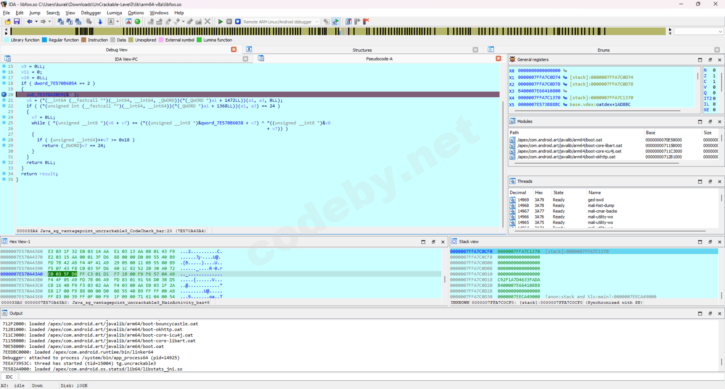Click the blue down arrow toolbar icon
Screen dimensions: 725x389
[100, 22]
